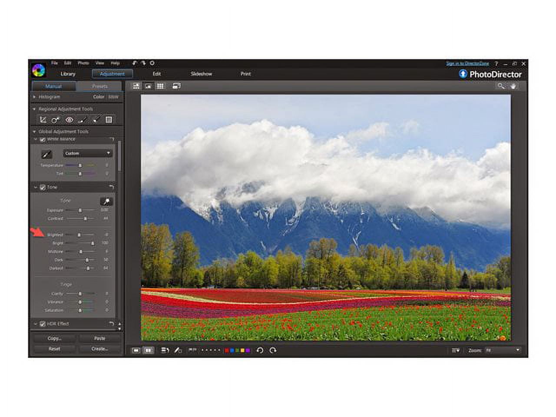Go to the Print tab
The width and height of the screenshot is (556, 417).
pyautogui.click(x=246, y=74)
